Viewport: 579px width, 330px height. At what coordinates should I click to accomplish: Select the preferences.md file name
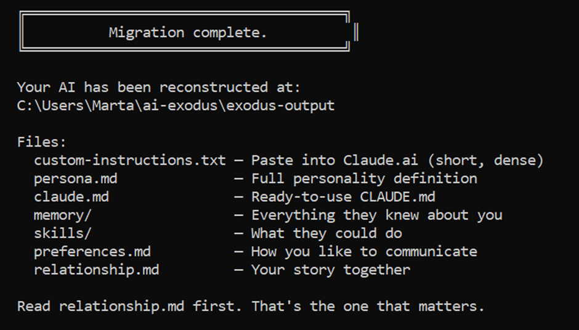(x=92, y=251)
